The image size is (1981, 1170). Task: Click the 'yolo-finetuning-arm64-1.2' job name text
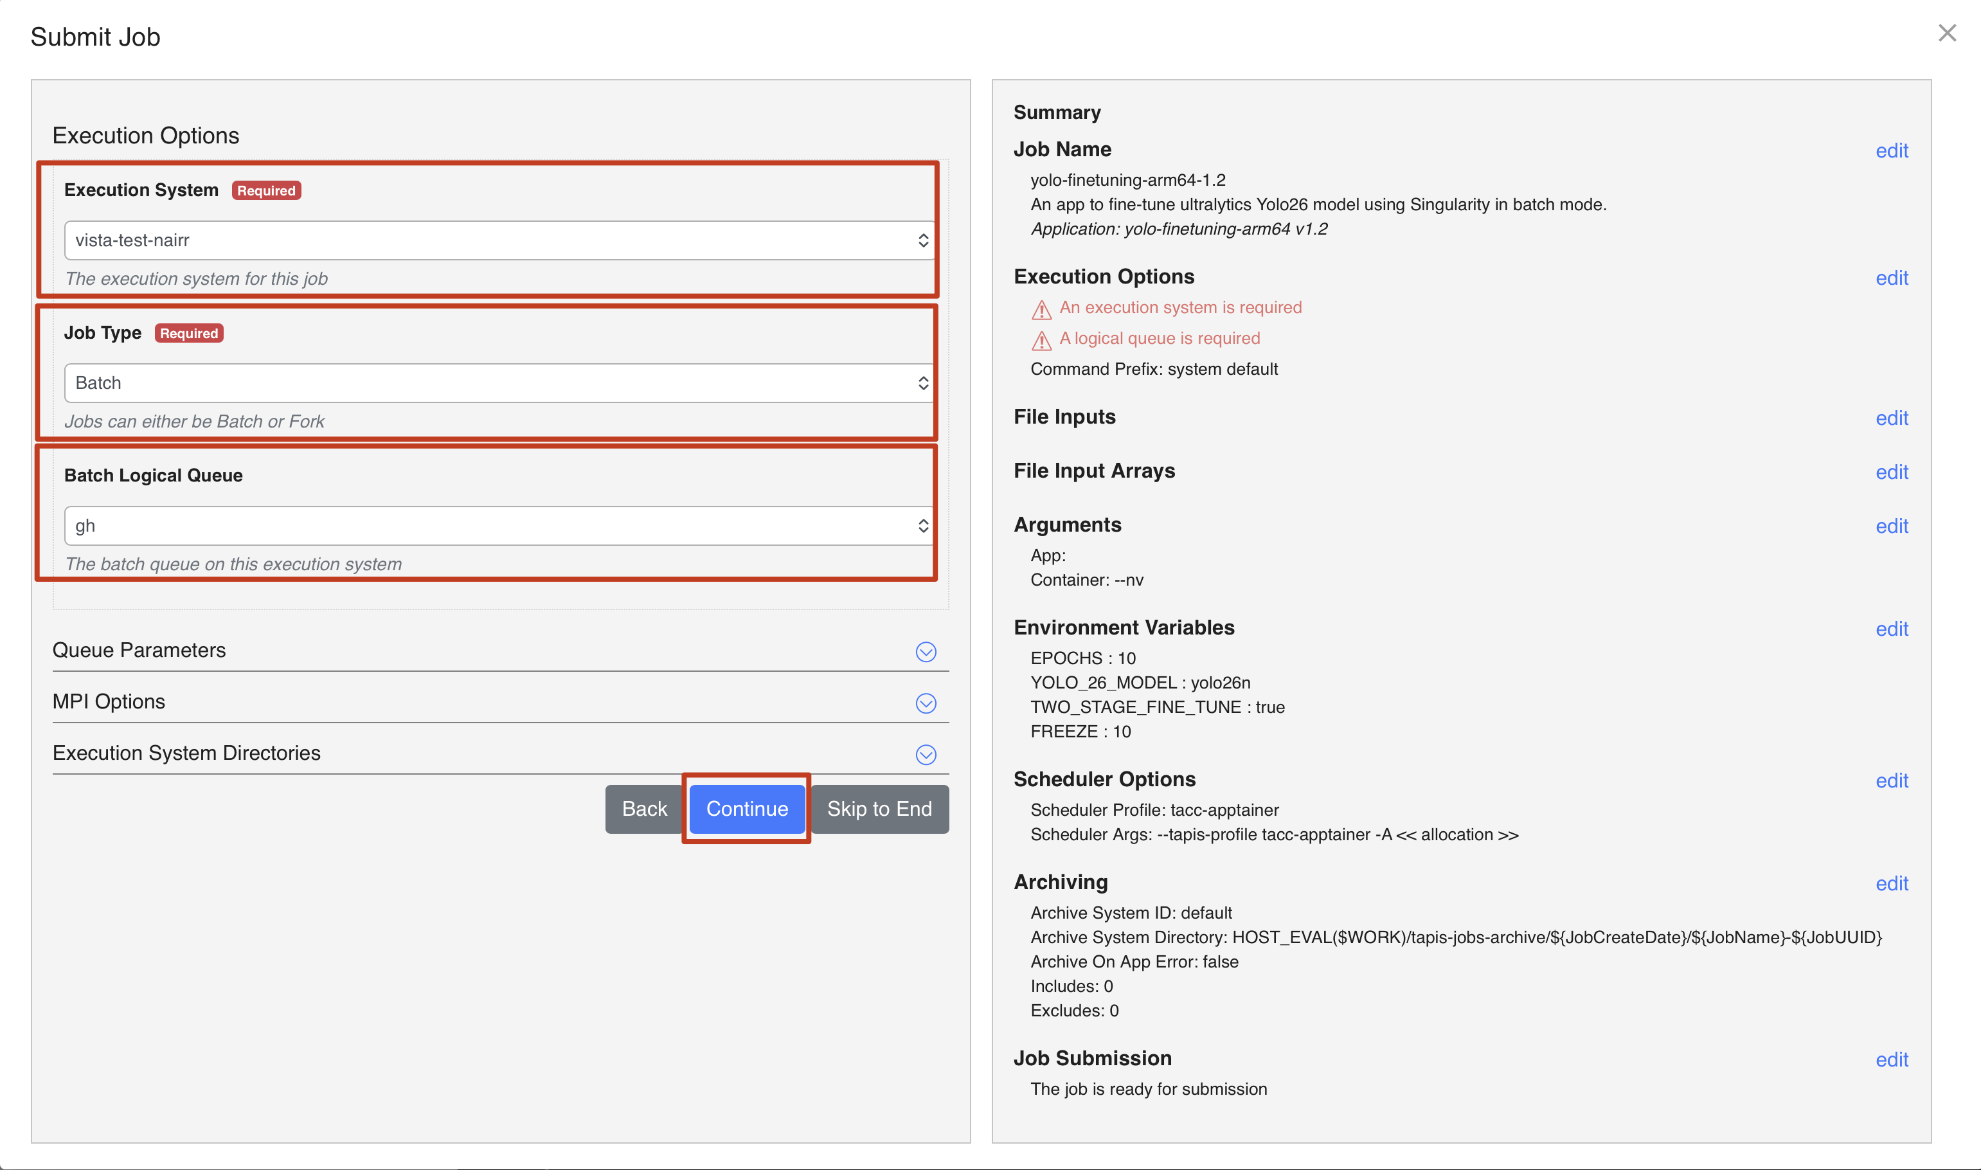tap(1127, 181)
